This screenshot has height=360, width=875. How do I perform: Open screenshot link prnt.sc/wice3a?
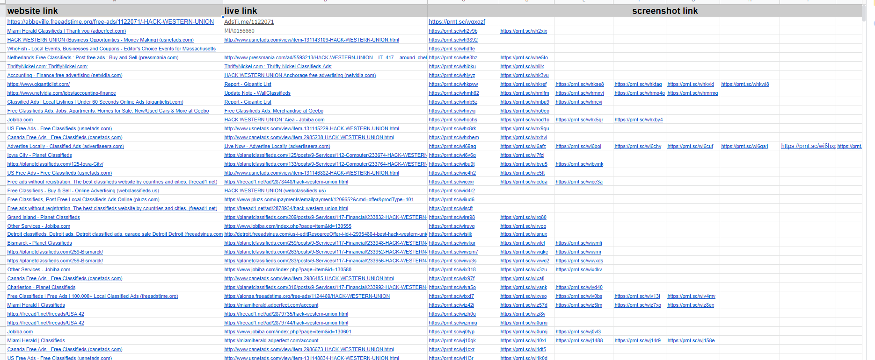coord(579,182)
